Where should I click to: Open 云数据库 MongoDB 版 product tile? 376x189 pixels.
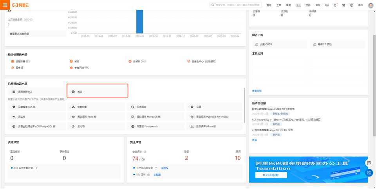(156, 117)
